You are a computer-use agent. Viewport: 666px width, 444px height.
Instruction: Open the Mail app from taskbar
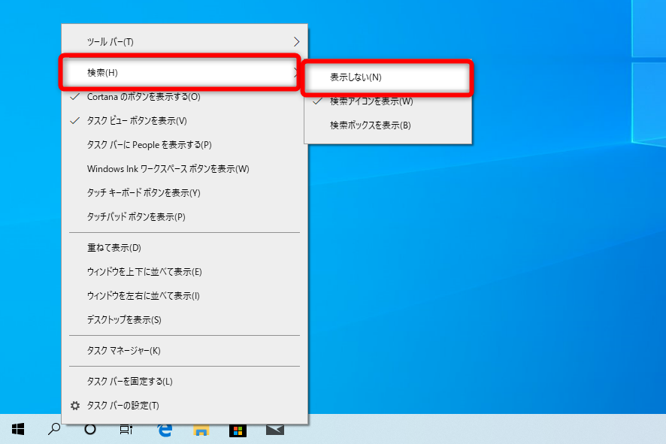pos(274,430)
